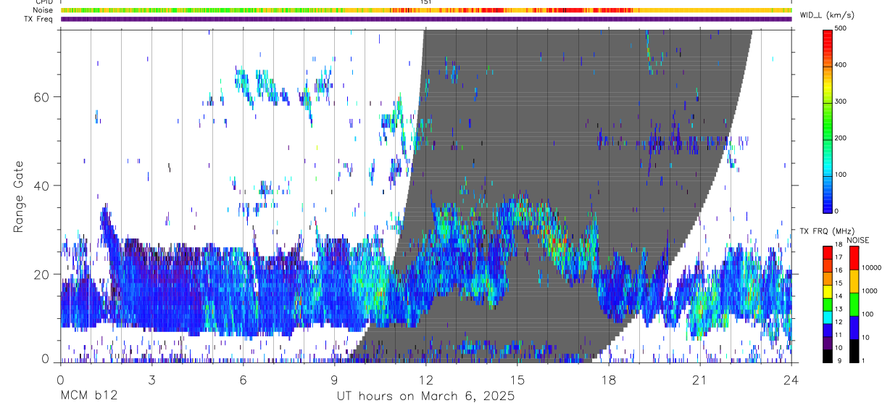Click hour tick '21' on time axis

tap(700, 380)
